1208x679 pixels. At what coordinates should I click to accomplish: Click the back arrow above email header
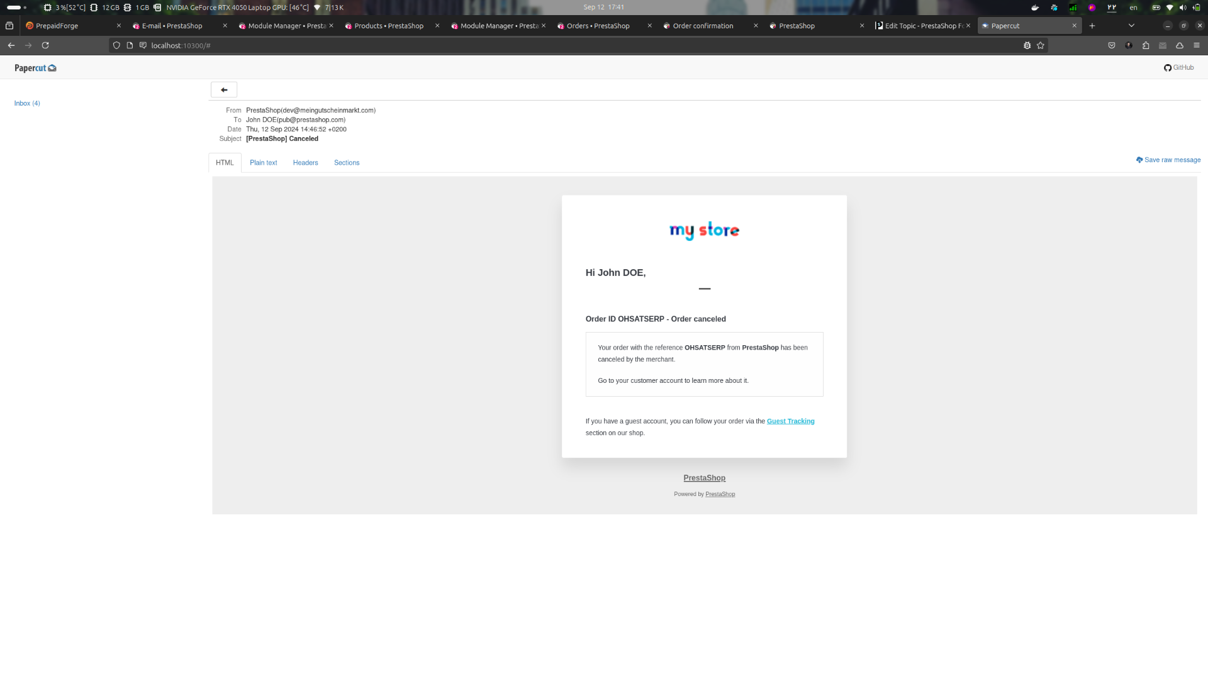click(x=224, y=90)
